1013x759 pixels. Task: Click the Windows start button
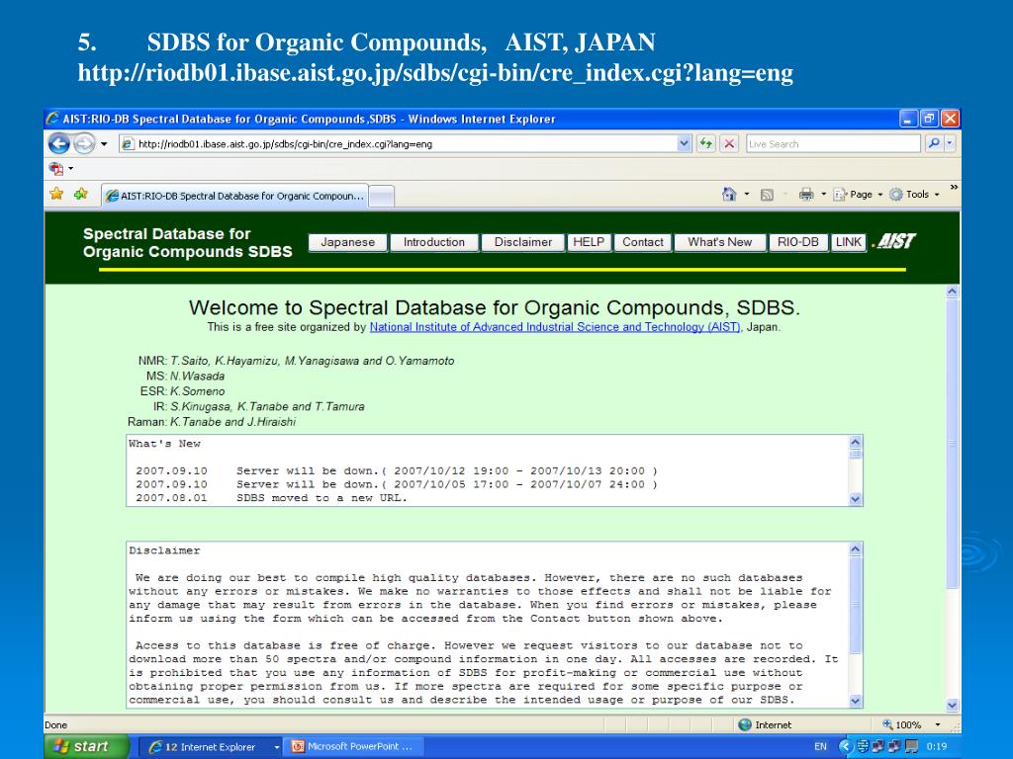click(x=87, y=746)
